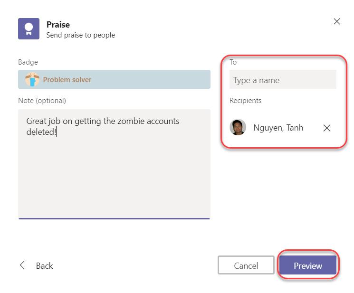Click the Praise dialog title text
The image size is (354, 293).
tap(58, 25)
